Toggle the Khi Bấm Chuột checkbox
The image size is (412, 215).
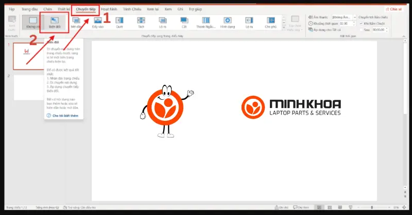pyautogui.click(x=361, y=24)
